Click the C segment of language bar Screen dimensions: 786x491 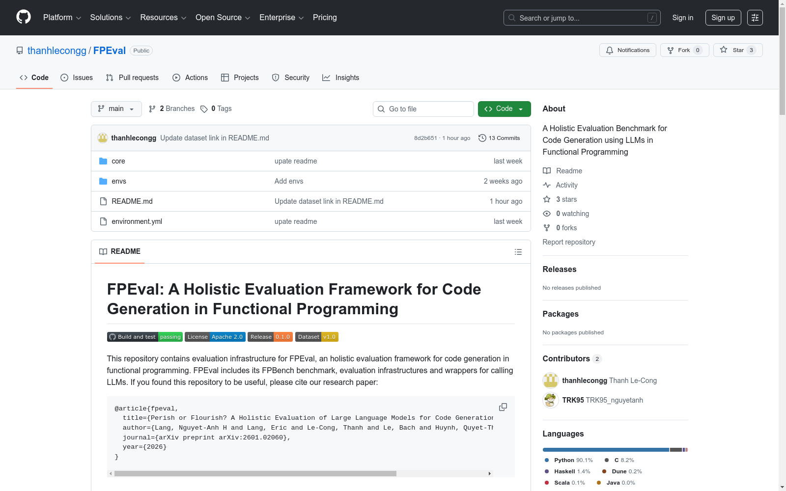[x=676, y=450]
